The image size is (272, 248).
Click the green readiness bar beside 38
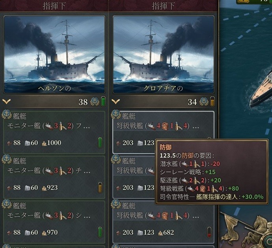click(x=103, y=101)
